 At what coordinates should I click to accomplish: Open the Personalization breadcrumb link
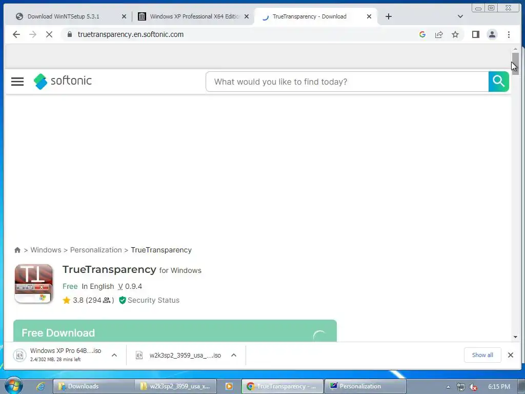[96, 250]
